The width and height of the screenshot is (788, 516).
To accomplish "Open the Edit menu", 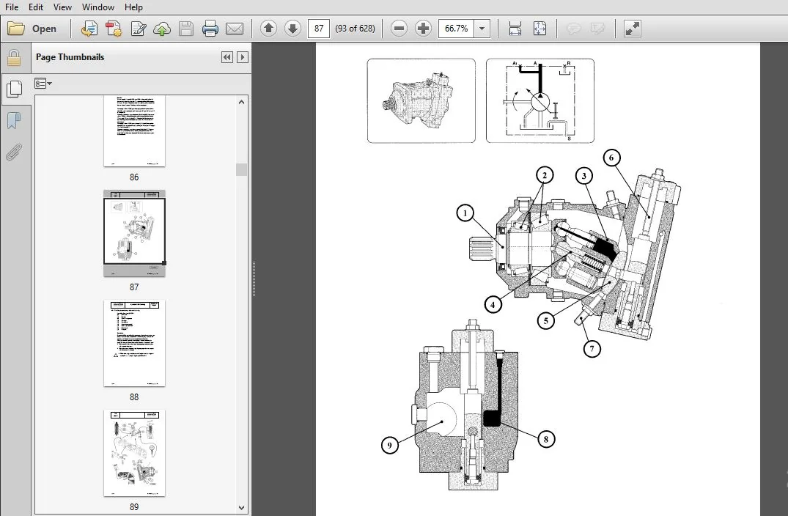I will pyautogui.click(x=36, y=7).
